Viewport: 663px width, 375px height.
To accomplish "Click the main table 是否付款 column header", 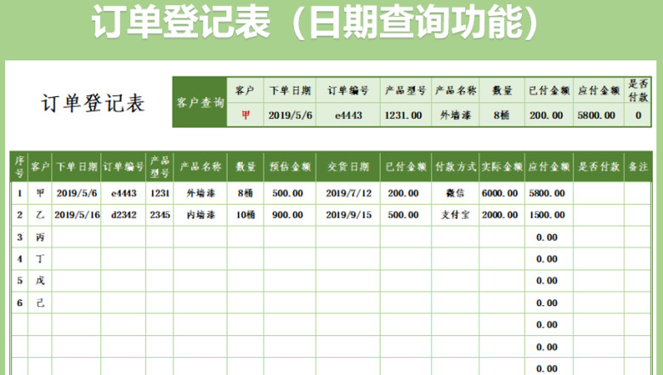I will (598, 167).
